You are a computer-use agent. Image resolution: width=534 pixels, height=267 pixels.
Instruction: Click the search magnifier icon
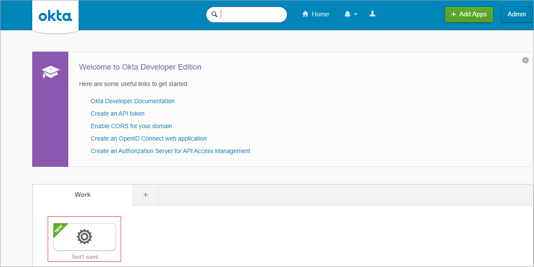click(214, 14)
